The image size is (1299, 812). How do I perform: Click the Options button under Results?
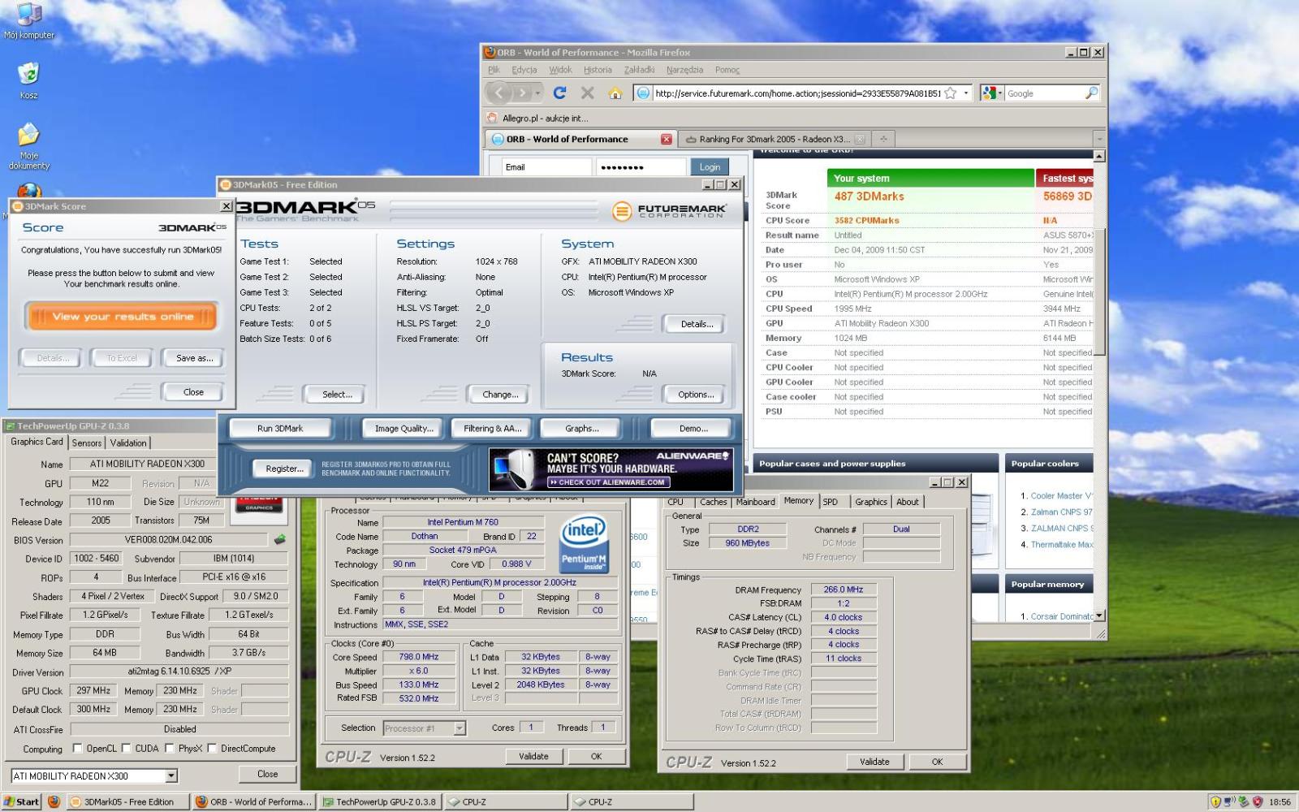click(x=696, y=395)
